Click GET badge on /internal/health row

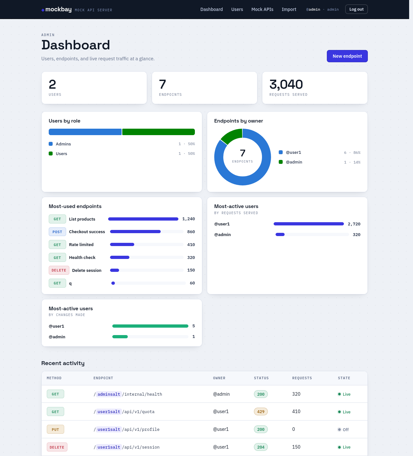(55, 394)
